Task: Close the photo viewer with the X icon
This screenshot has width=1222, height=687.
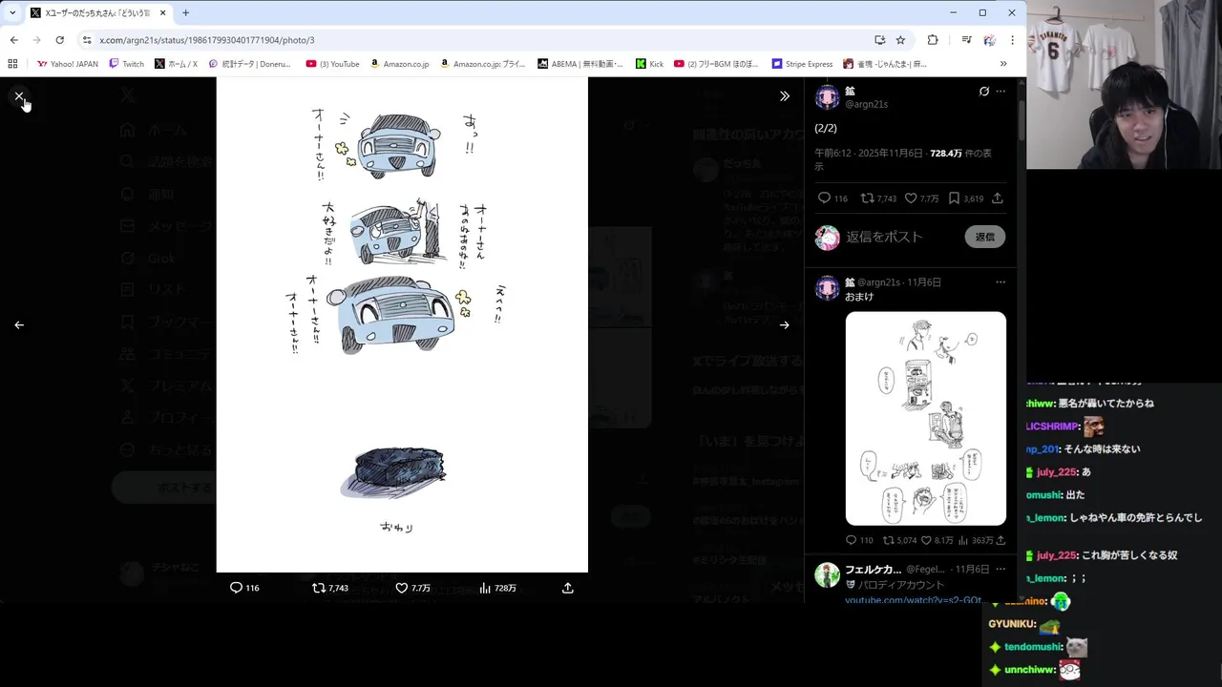Action: [19, 96]
